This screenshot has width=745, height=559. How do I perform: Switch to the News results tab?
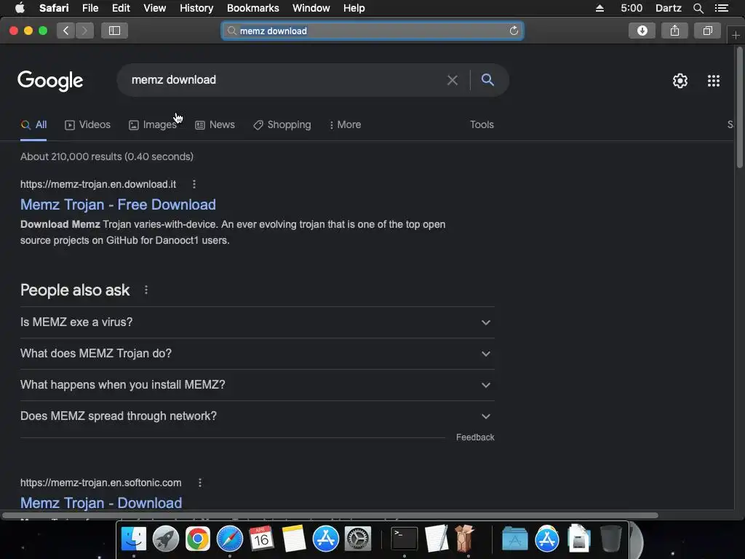[x=215, y=124]
